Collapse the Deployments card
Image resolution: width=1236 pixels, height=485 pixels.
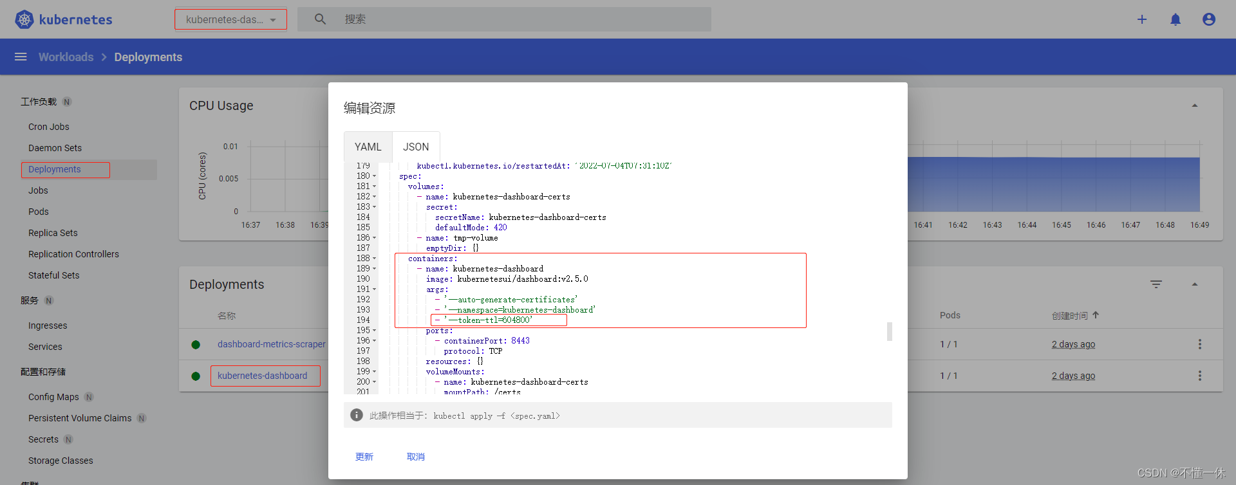click(1195, 284)
